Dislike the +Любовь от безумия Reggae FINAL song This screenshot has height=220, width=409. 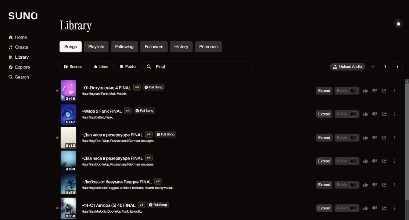tap(374, 184)
